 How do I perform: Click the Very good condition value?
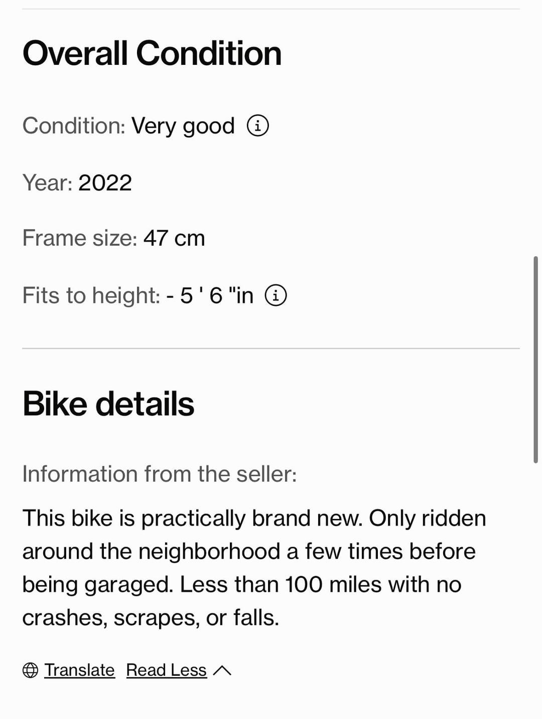pyautogui.click(x=183, y=126)
